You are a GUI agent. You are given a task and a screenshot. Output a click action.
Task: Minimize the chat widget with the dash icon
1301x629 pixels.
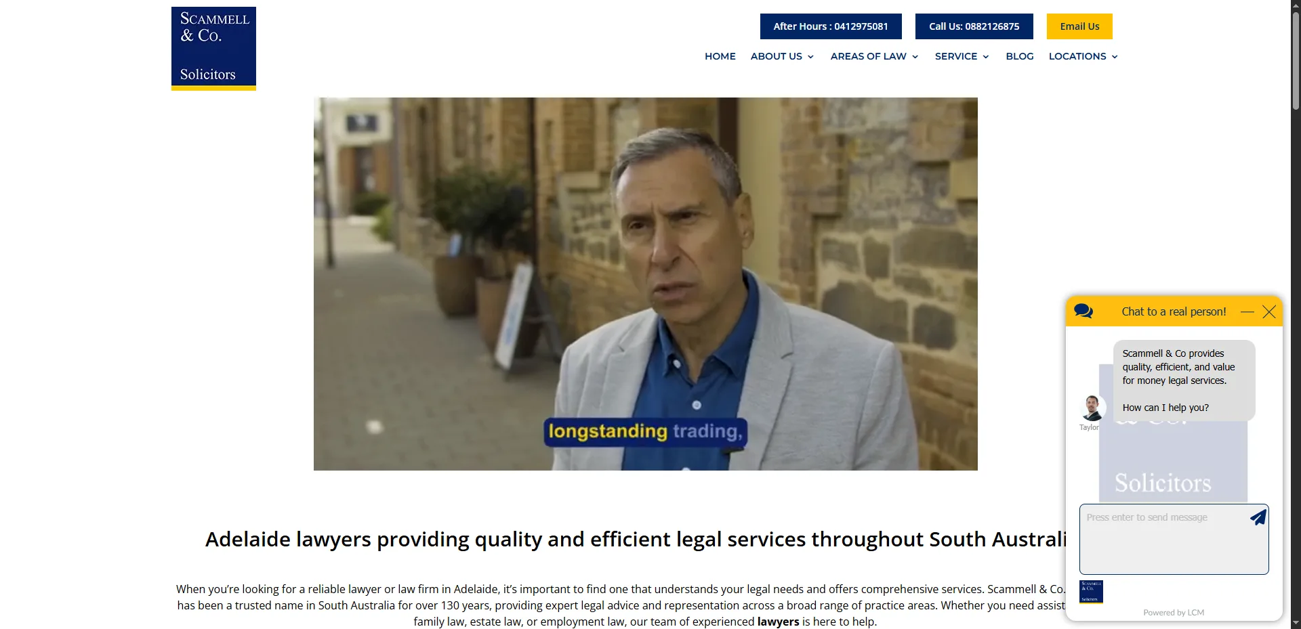pyautogui.click(x=1247, y=312)
